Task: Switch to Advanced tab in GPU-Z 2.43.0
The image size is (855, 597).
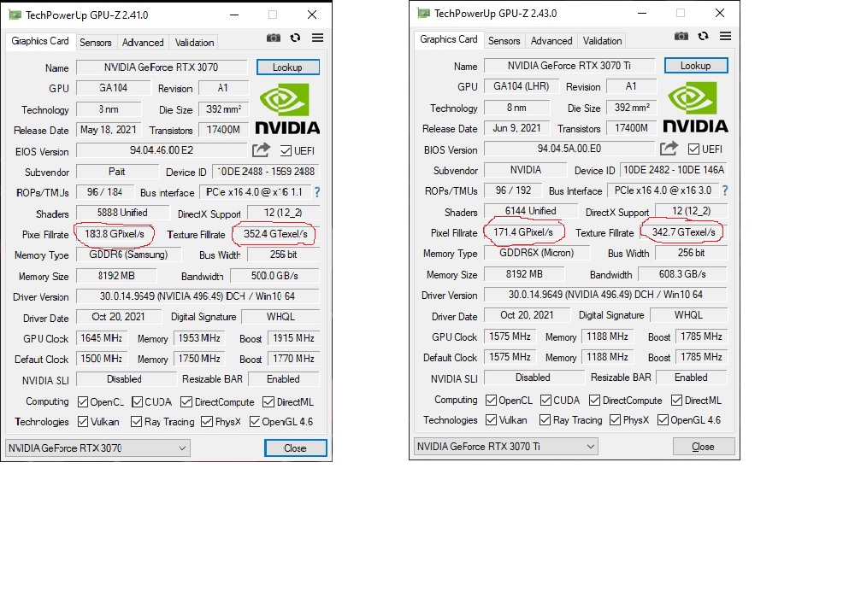Action: point(551,41)
